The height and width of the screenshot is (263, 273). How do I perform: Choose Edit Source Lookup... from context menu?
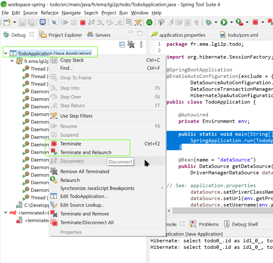click(107, 205)
